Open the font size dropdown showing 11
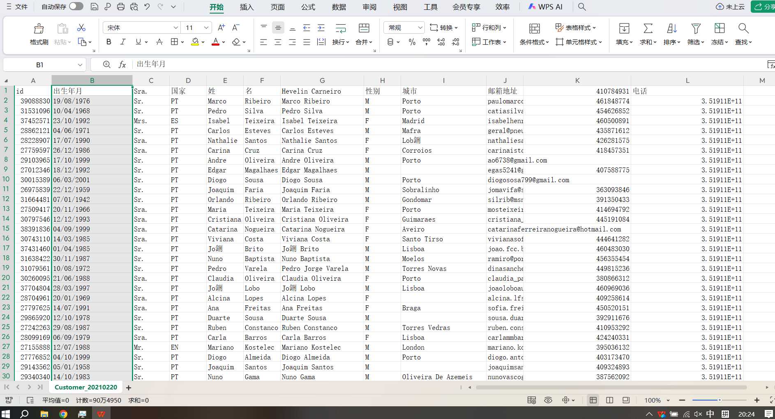This screenshot has width=775, height=419. 206,27
